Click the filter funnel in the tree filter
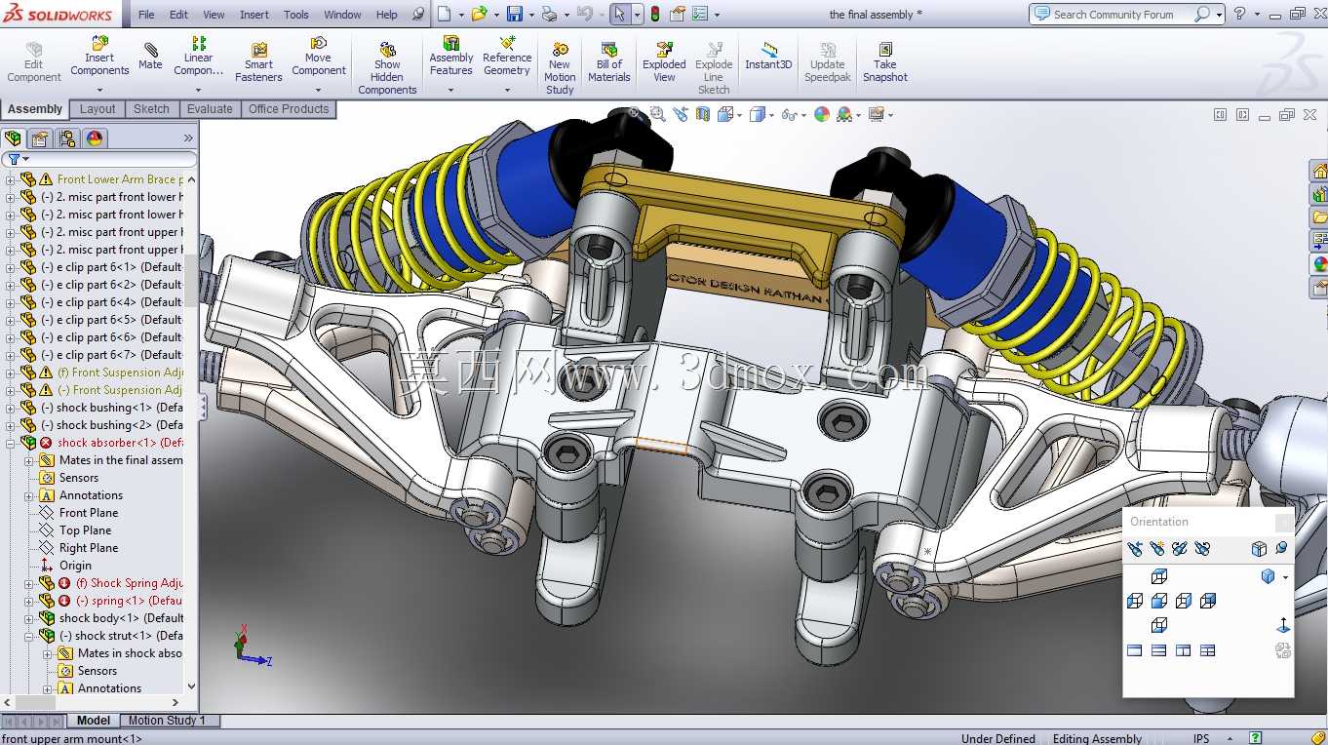This screenshot has height=745, width=1328. 15,159
